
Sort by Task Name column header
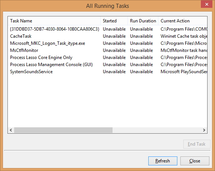pyautogui.click(x=54, y=21)
